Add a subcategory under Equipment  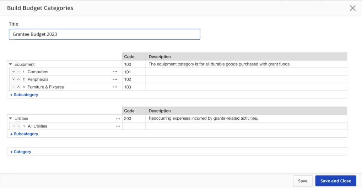pos(24,95)
